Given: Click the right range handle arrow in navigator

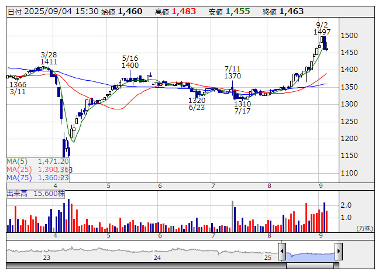Looking at the screenshot, I should point(339,252).
